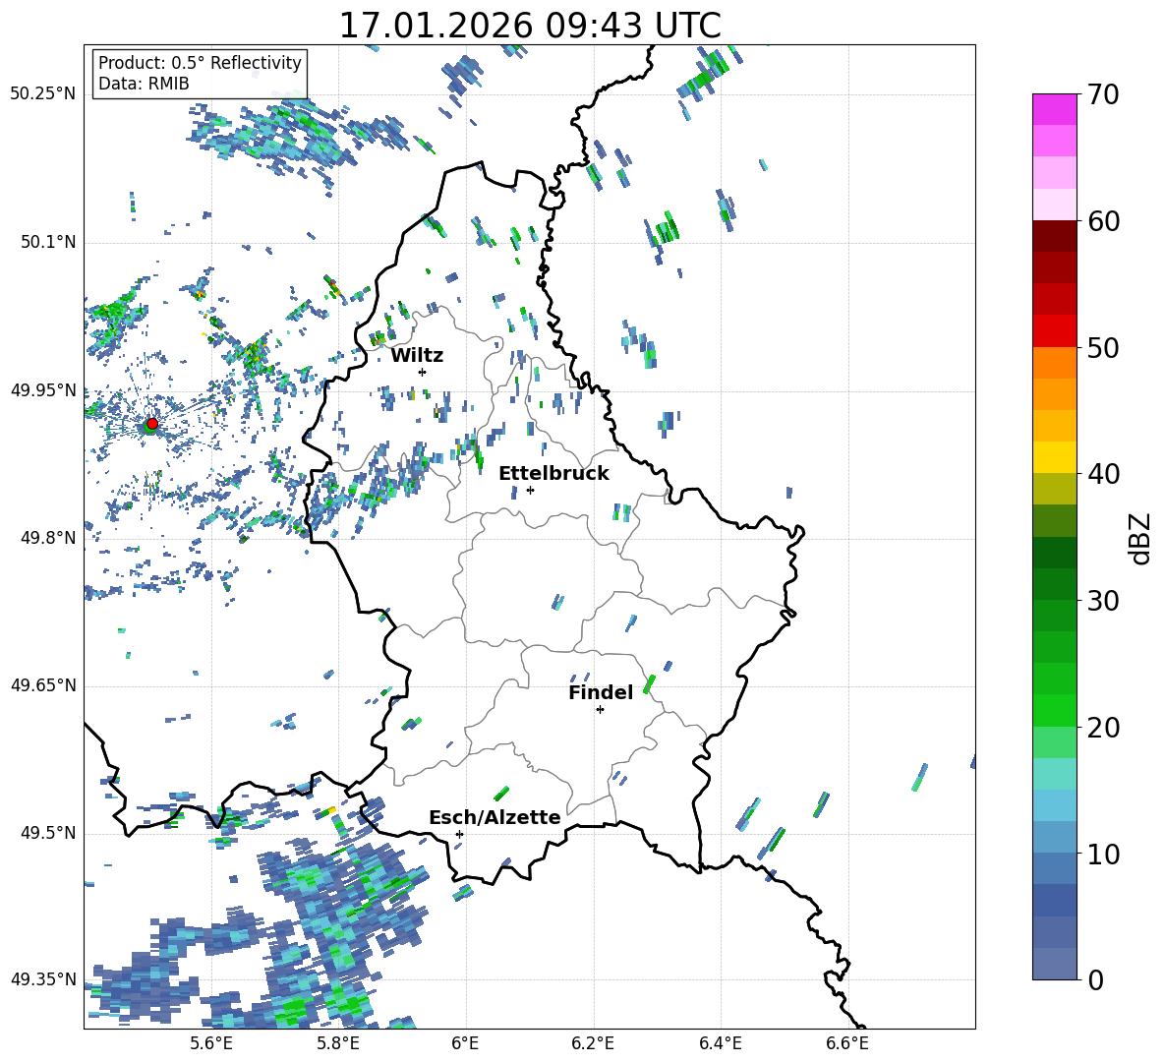Click the dark maroon colorbar segment below 60

point(1054,236)
